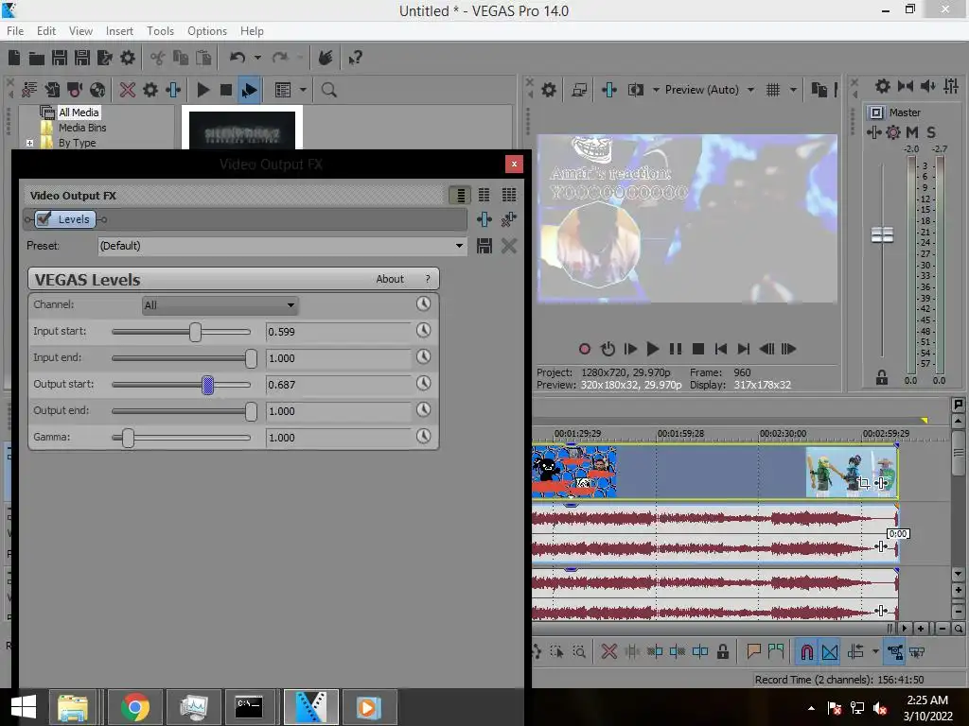Screen dimensions: 969x726
Task: Start media preview with the Play icon
Action: point(203,90)
